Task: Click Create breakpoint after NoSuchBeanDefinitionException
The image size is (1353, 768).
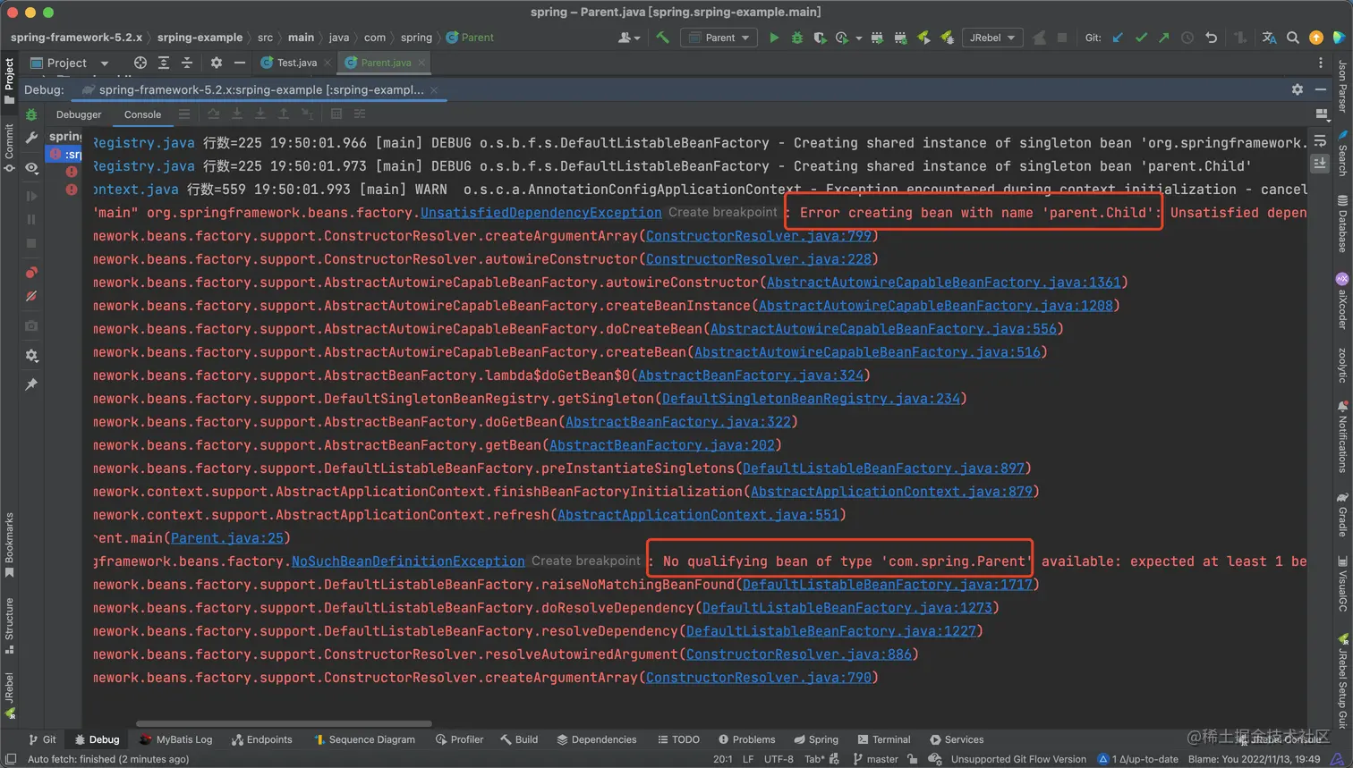Action: tap(586, 561)
